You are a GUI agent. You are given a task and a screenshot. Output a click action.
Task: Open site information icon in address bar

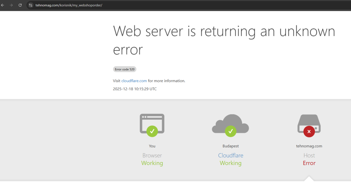[30, 5]
